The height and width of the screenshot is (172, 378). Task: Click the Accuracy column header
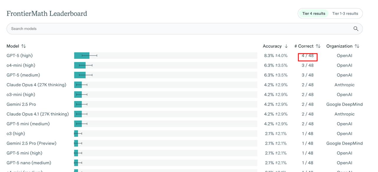tap(272, 46)
